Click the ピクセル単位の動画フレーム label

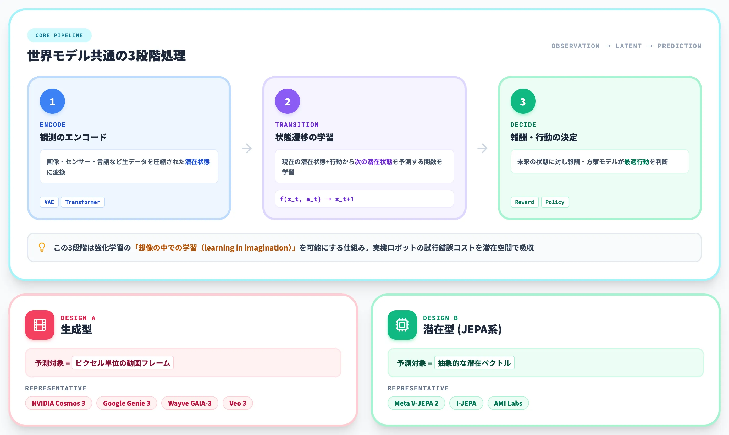coord(123,363)
